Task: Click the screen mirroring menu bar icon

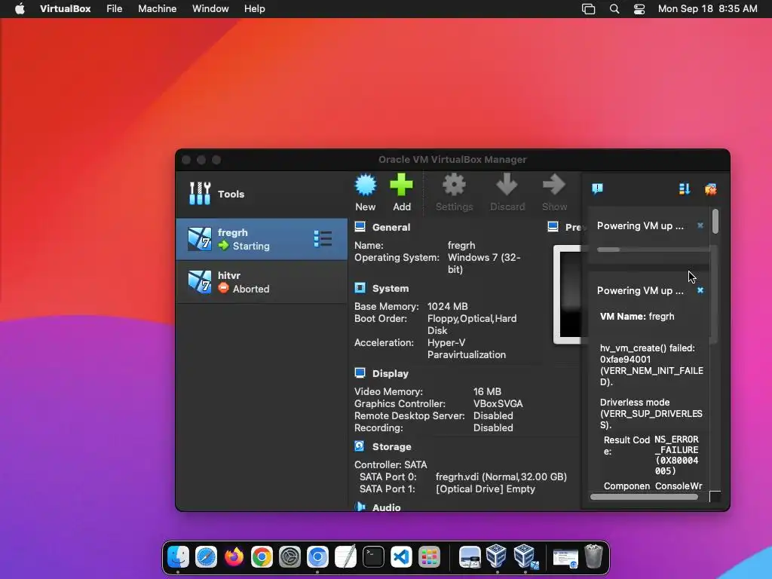Action: [588, 9]
